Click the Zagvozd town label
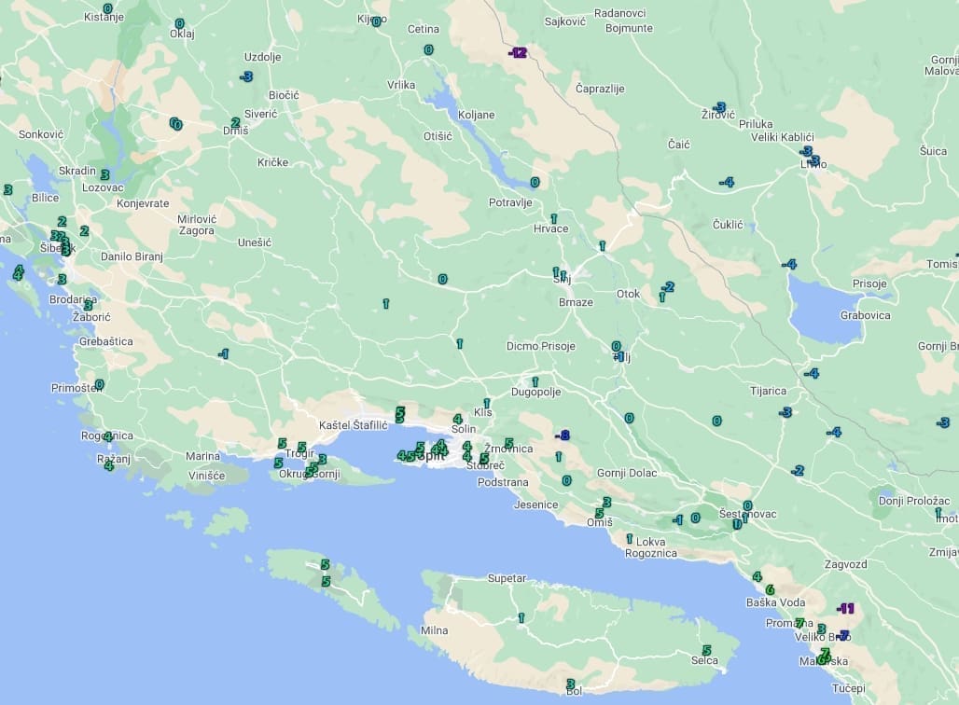Screen dimensions: 959x705 pyautogui.click(x=845, y=564)
